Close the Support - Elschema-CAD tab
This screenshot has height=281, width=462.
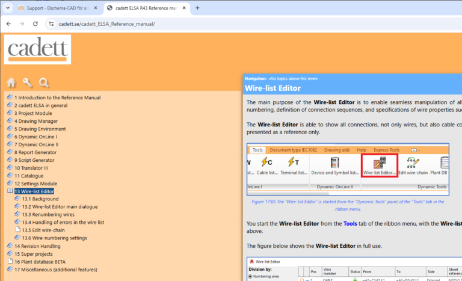click(x=96, y=8)
